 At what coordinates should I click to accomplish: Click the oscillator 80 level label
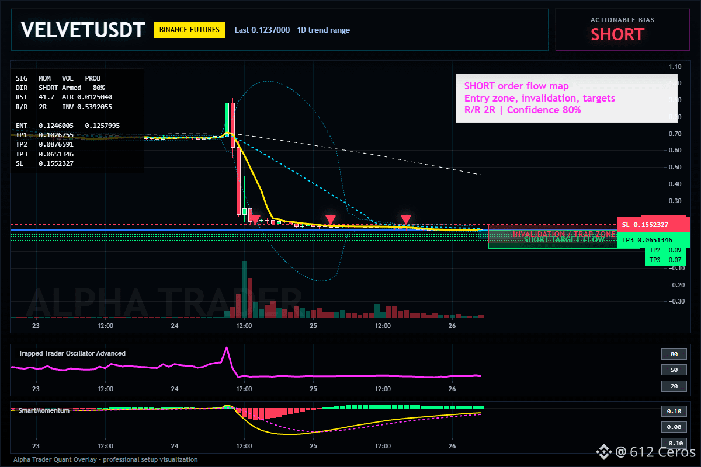coord(674,354)
